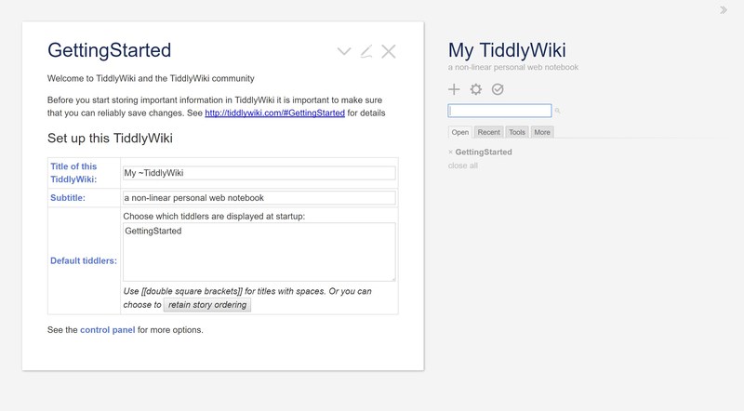Click the advanced search magnifier icon

point(557,111)
